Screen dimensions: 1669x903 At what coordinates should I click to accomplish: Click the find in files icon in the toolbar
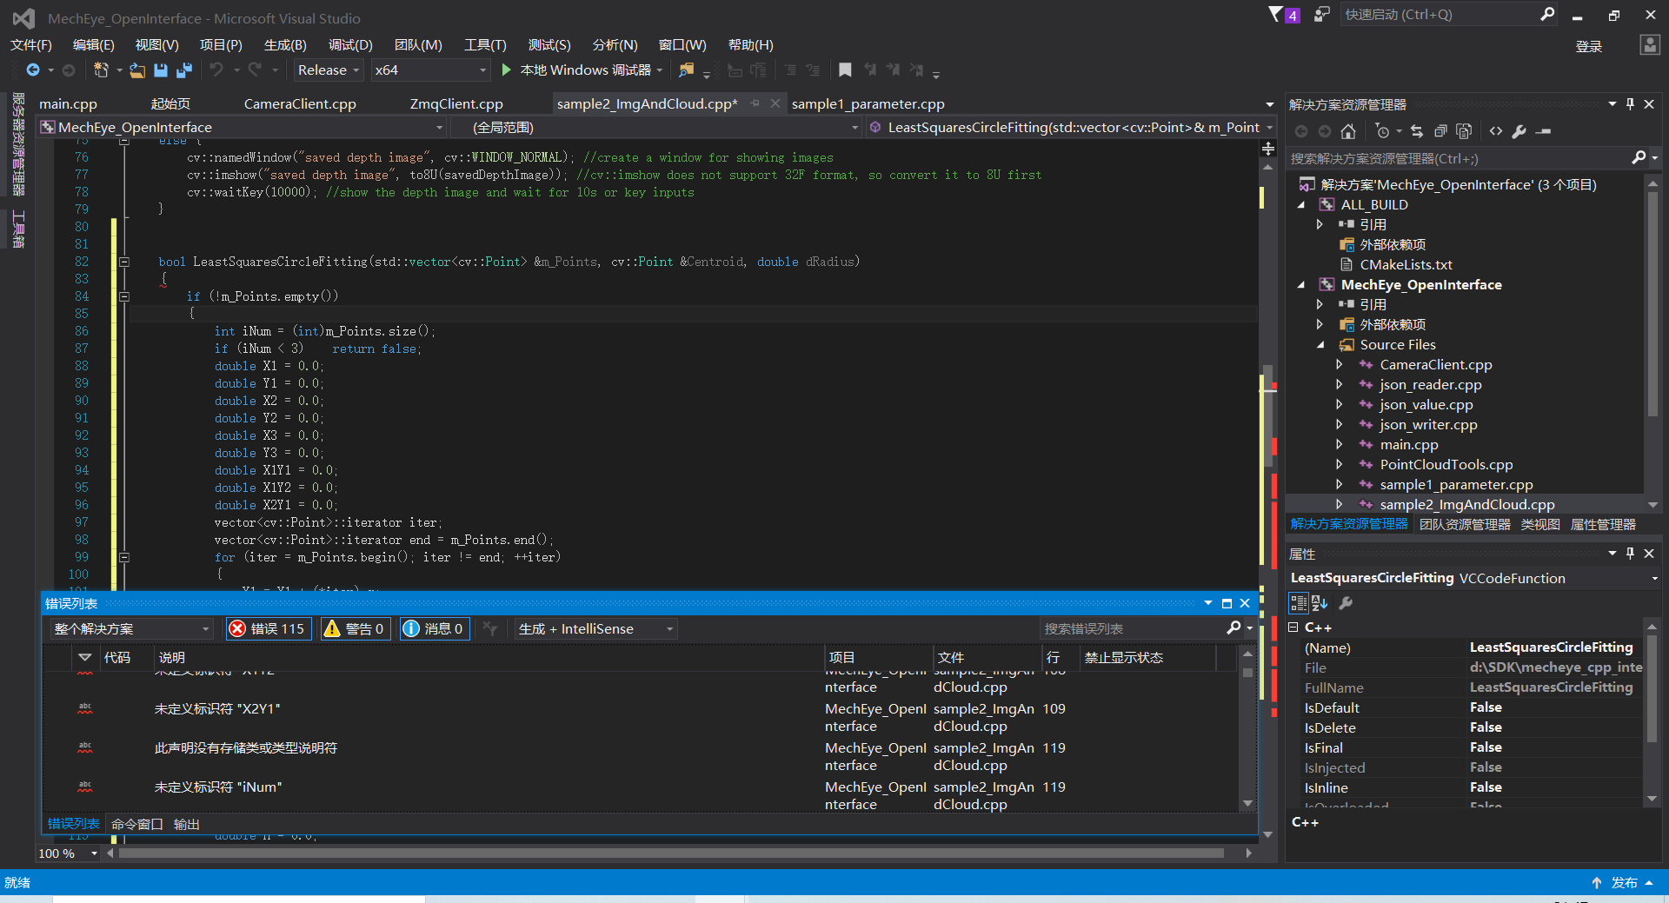[x=687, y=70]
